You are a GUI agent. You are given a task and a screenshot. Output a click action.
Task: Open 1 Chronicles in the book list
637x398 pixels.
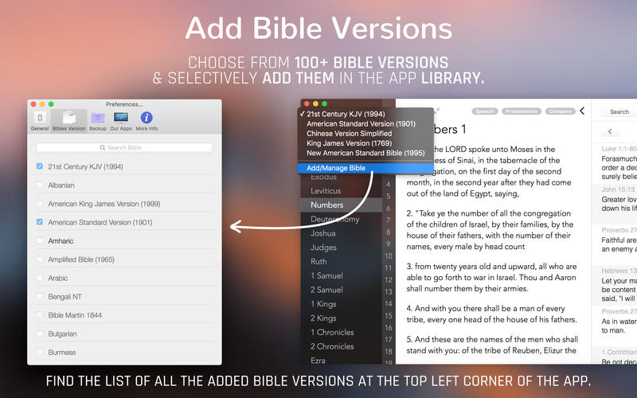(x=342, y=333)
